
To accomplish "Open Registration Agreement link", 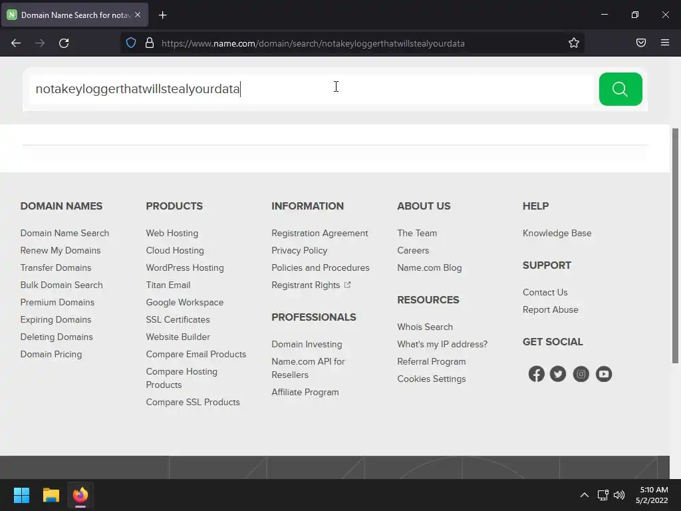I will [x=320, y=233].
